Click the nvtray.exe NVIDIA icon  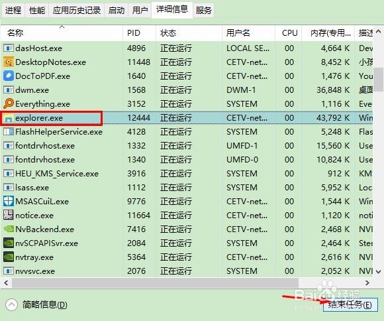[9, 257]
